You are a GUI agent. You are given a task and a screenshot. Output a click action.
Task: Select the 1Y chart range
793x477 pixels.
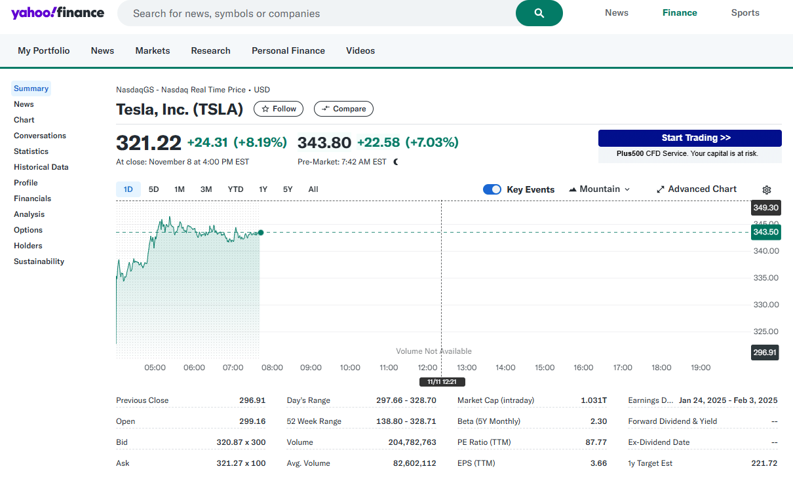click(x=263, y=189)
